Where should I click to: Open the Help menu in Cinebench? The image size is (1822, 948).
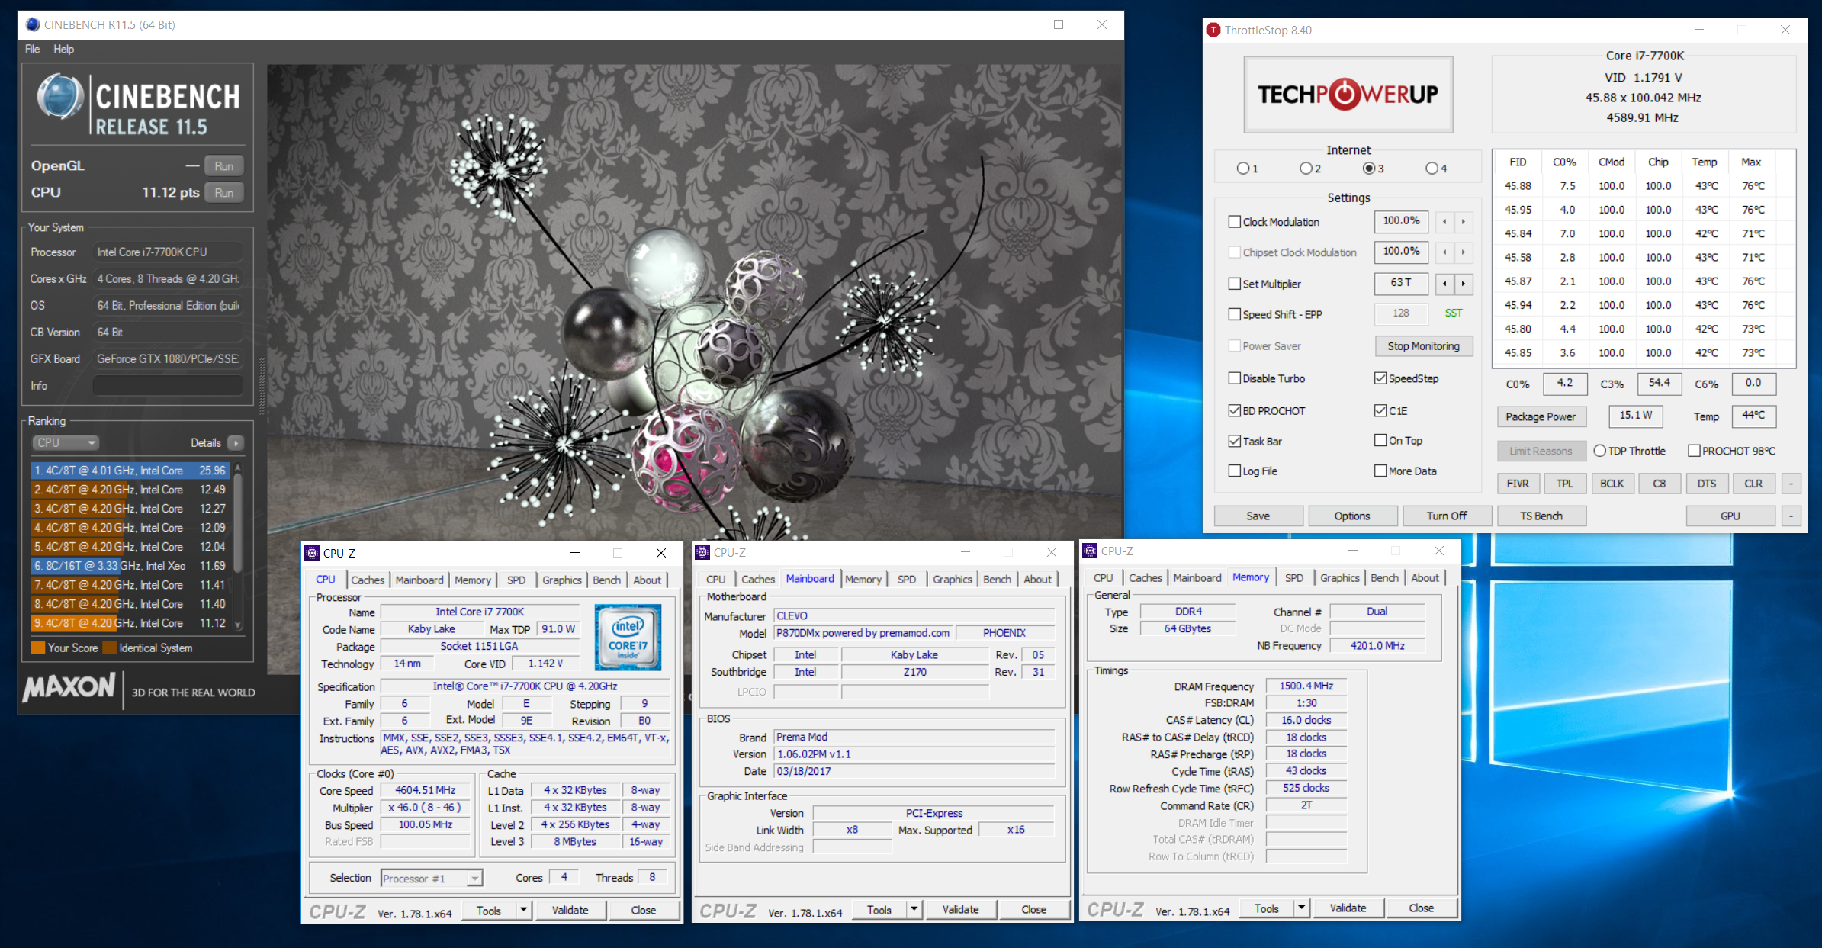tap(63, 49)
